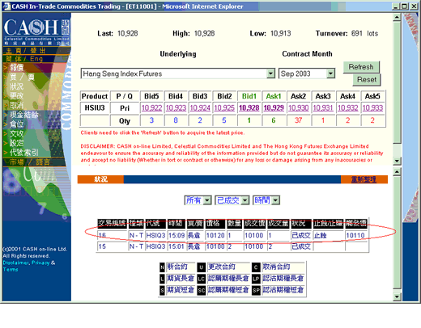Click the Bid4 price 10,923
This screenshot has width=421, height=328.
tap(176, 108)
